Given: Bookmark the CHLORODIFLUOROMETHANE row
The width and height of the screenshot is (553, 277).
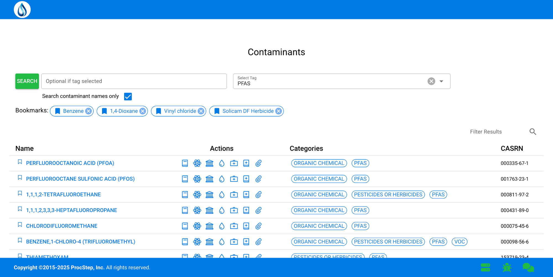Looking at the screenshot, I should coord(20,225).
